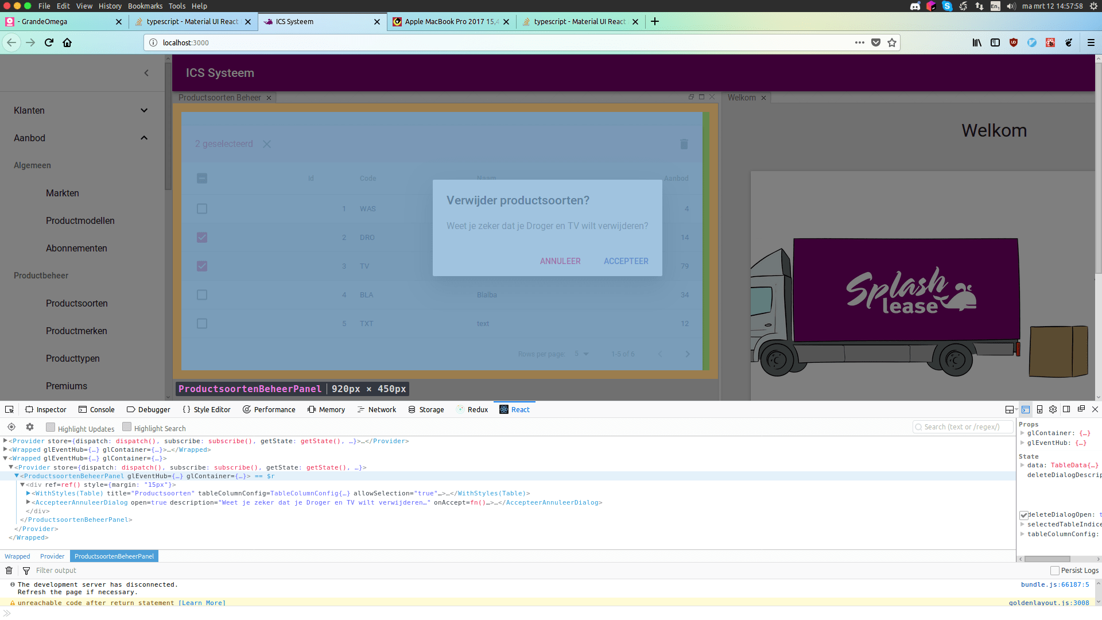This screenshot has width=1102, height=620.
Task: Open the Bookmarks menu
Action: click(x=145, y=6)
